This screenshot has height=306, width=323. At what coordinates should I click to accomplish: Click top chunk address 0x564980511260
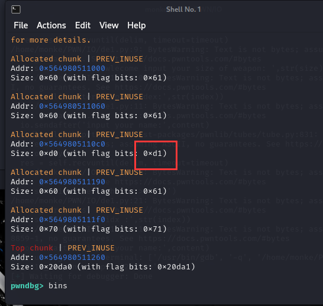pos(72,258)
